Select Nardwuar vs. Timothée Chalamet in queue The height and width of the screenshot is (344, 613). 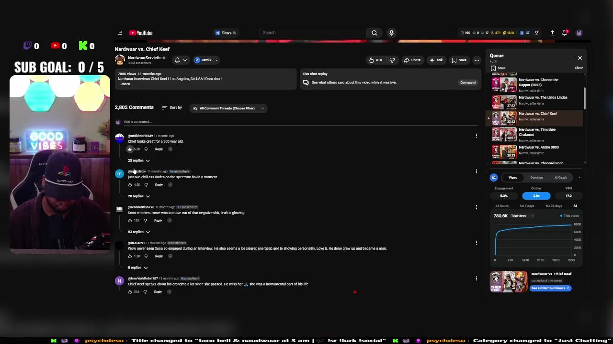[535, 135]
